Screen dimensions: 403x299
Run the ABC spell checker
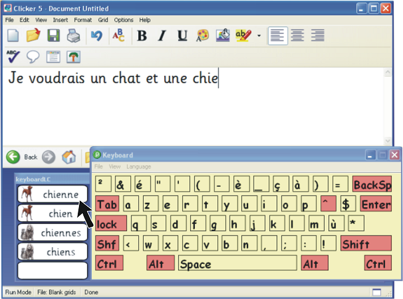point(13,57)
